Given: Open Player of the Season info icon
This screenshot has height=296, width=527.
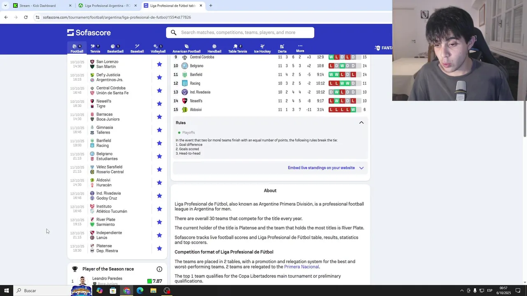Looking at the screenshot, I should coord(159,269).
